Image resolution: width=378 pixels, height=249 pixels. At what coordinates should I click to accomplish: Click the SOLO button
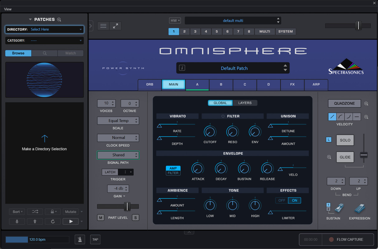pos(345,140)
